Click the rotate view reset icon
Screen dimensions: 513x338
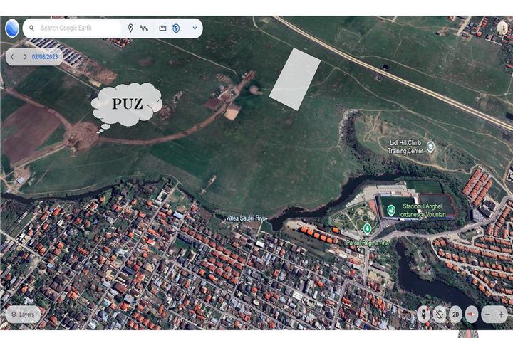coord(440,314)
